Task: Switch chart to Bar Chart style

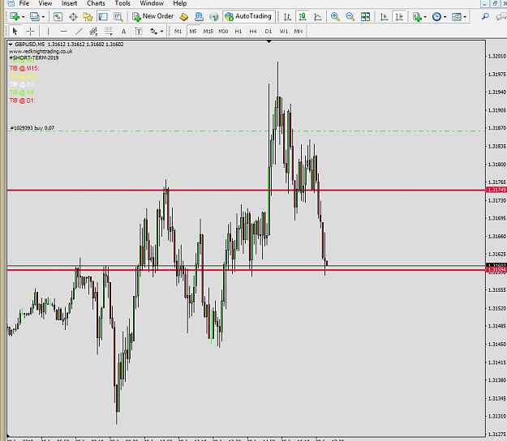Action: [x=287, y=16]
